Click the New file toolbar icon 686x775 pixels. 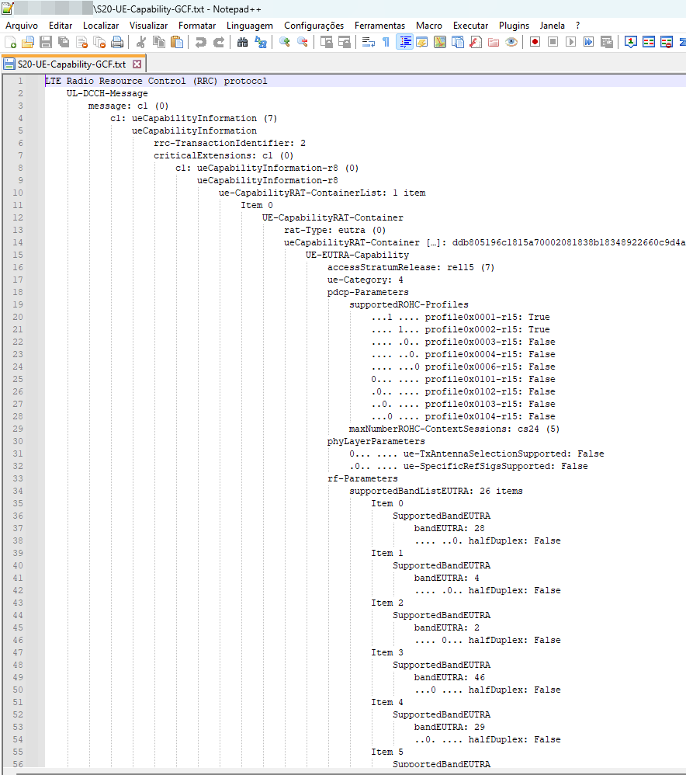click(10, 43)
